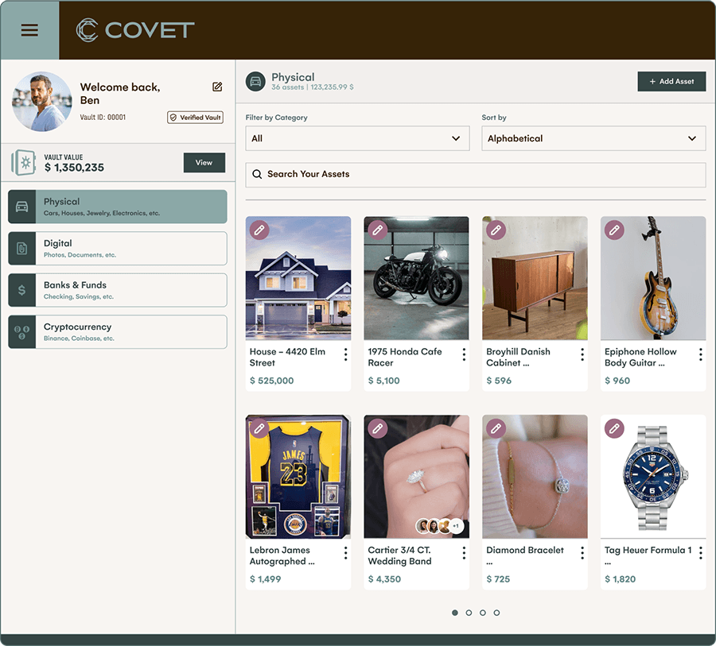Open the hamburger navigation menu
Image resolution: width=716 pixels, height=646 pixels.
click(x=29, y=30)
